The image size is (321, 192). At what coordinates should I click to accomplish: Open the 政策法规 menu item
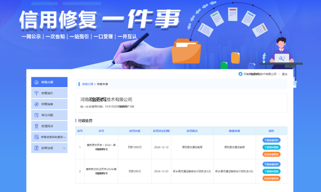click(x=49, y=148)
